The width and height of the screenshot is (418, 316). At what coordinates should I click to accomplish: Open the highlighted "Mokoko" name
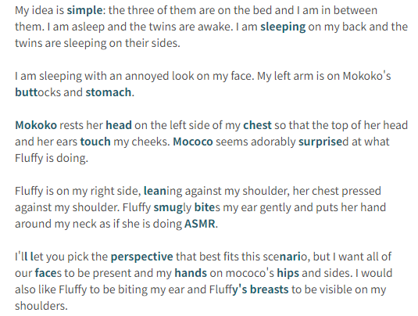36,125
